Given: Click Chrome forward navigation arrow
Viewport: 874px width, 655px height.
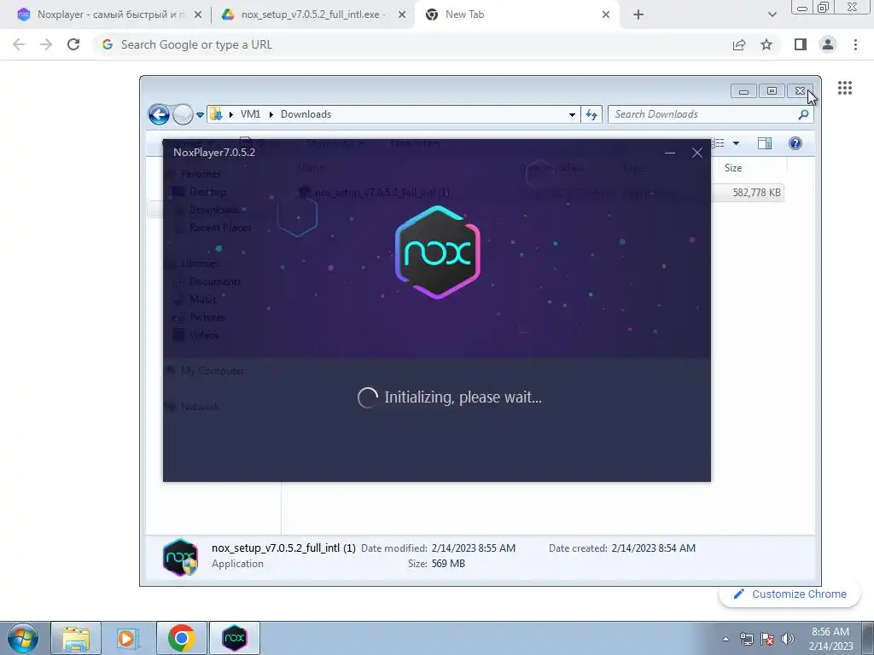Looking at the screenshot, I should 46,44.
